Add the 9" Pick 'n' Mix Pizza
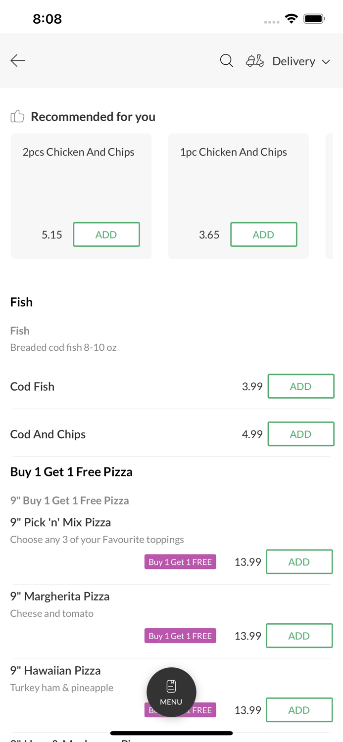 tap(299, 561)
